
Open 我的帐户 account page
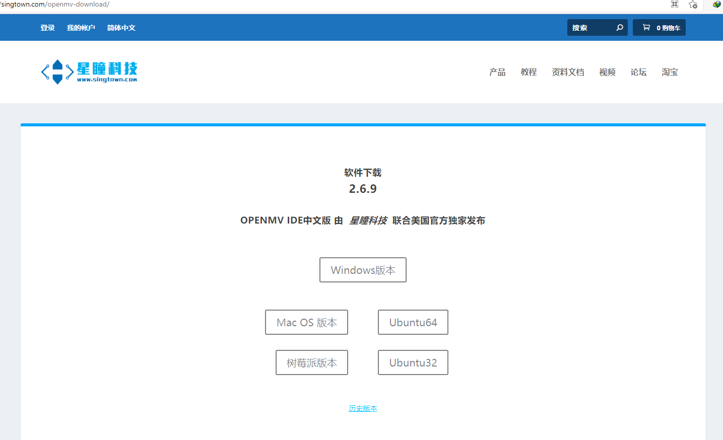coord(81,28)
